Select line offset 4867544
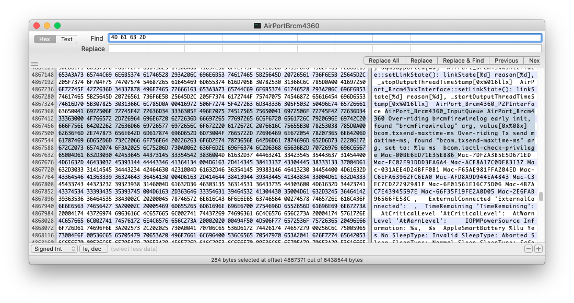 click(x=42, y=140)
